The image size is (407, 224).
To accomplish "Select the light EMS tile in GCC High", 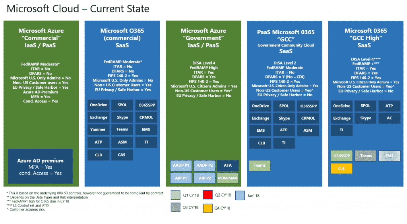I will tap(390, 156).
